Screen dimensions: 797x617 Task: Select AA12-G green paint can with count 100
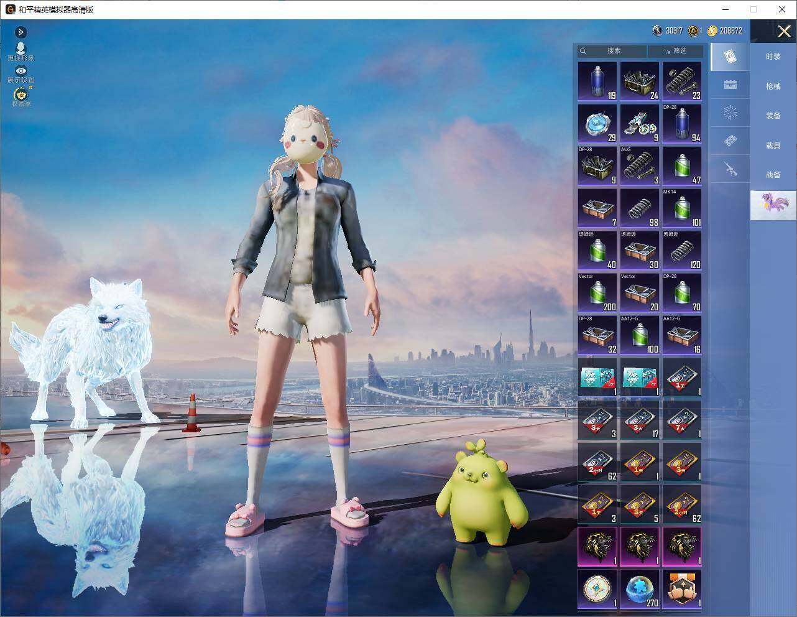coord(640,335)
